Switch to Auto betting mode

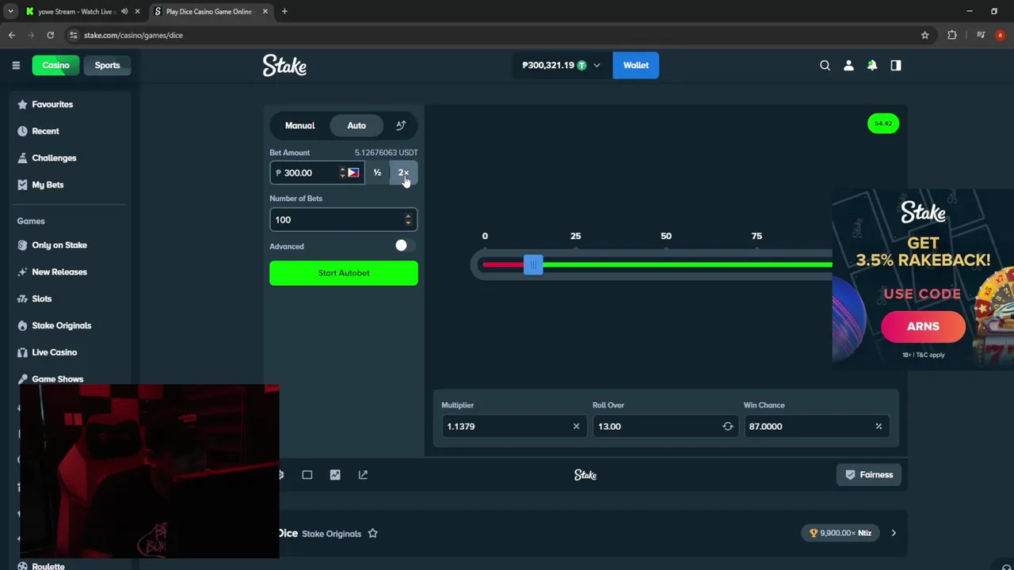click(x=356, y=125)
